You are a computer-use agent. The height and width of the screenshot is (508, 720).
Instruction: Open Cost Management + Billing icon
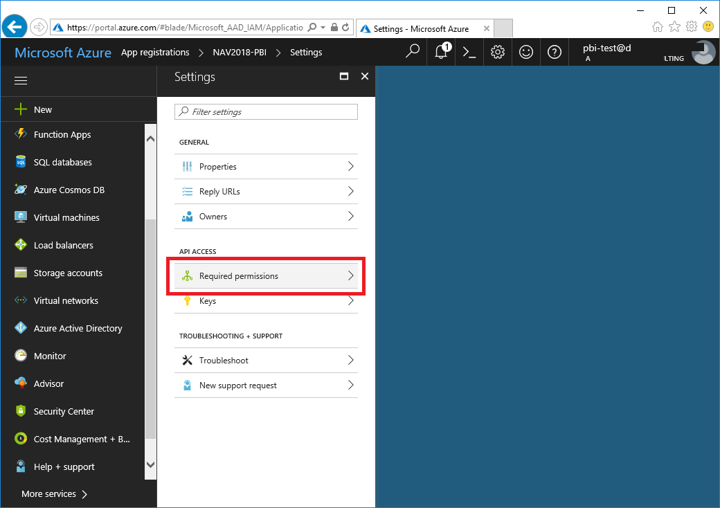21,439
